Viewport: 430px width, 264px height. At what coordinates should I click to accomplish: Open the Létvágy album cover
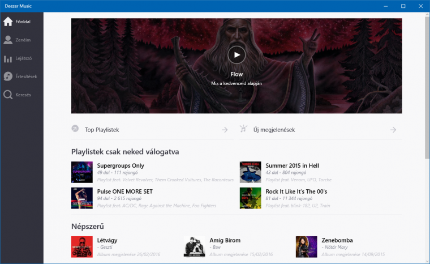coord(82,246)
